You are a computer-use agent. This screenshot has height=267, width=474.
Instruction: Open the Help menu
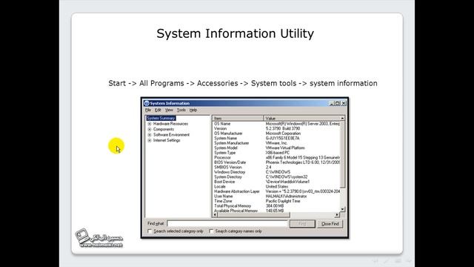(x=193, y=110)
